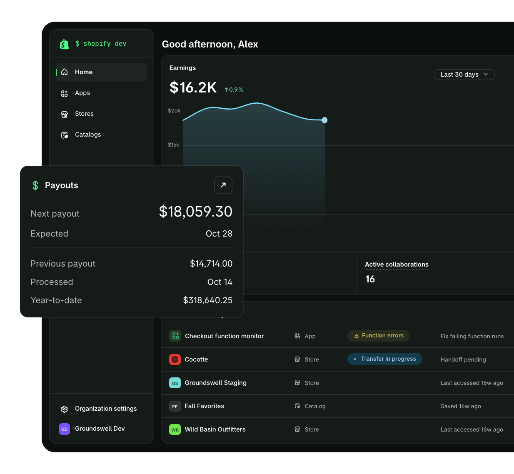Image resolution: width=514 pixels, height=474 pixels.
Task: Click the Store type icon in Cocotte row
Action: [297, 359]
